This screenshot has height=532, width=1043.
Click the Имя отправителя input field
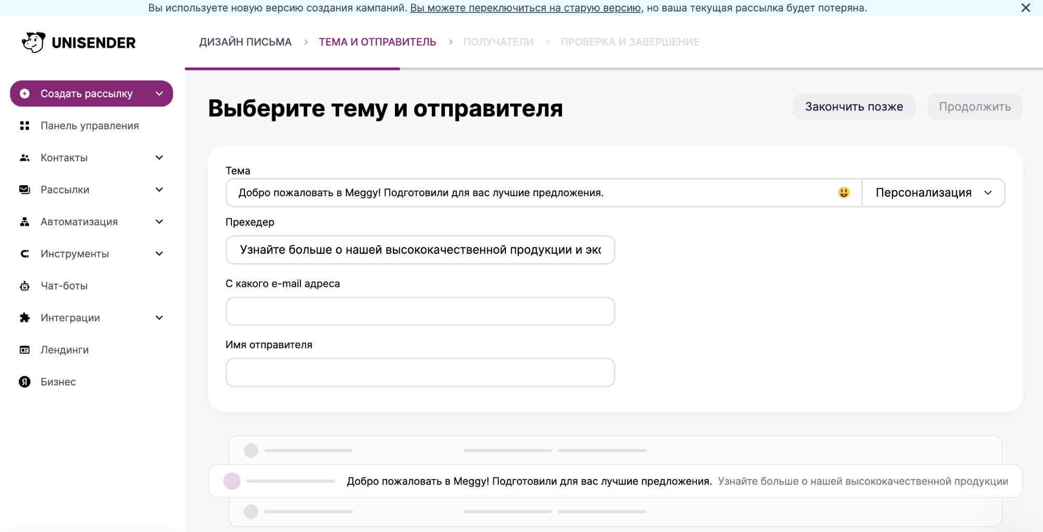[x=420, y=373]
